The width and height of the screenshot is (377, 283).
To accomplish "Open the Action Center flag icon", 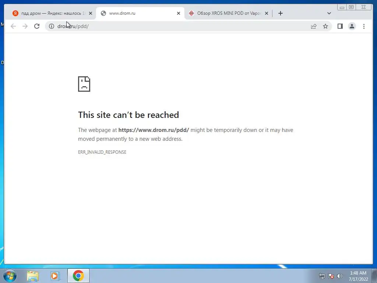I will tap(331, 276).
